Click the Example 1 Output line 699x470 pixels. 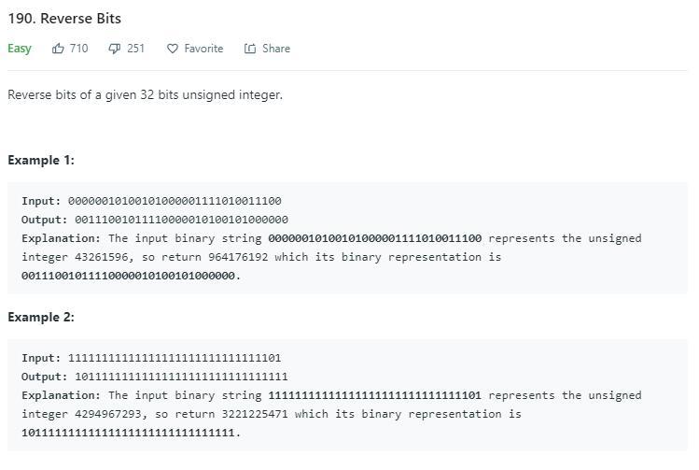click(x=155, y=220)
